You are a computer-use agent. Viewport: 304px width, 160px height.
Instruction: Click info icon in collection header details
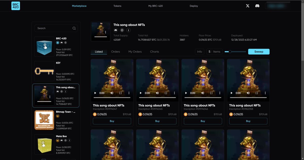point(128,30)
